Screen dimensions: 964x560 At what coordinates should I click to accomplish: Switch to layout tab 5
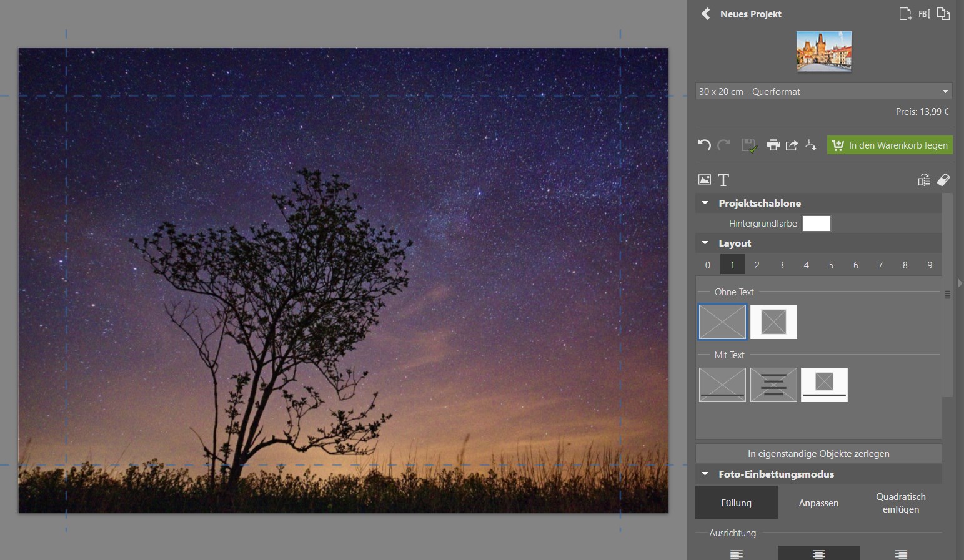pyautogui.click(x=831, y=264)
